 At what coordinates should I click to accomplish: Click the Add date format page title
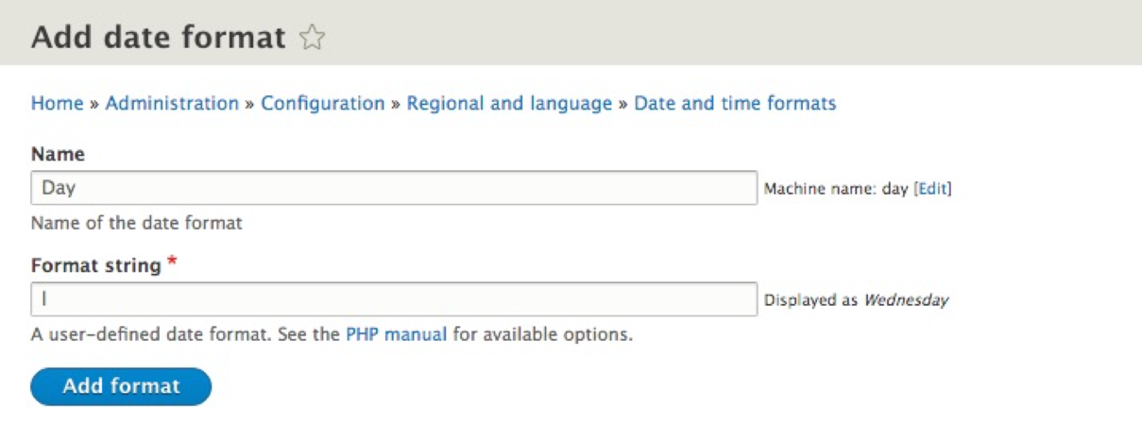(158, 38)
